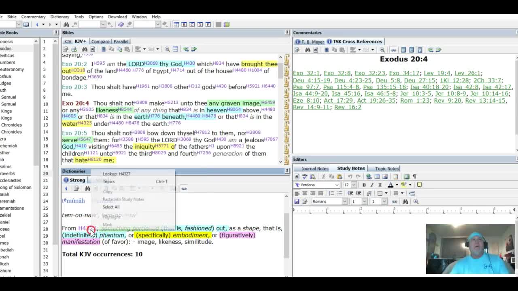Screen dimensions: 518x291
Task: Click the bullet list icon in editor
Action: [339, 193]
